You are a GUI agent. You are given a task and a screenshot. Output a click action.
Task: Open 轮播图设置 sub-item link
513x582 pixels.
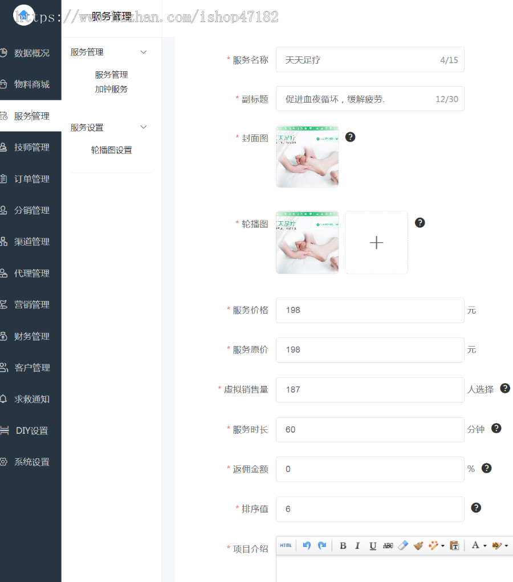pos(111,150)
